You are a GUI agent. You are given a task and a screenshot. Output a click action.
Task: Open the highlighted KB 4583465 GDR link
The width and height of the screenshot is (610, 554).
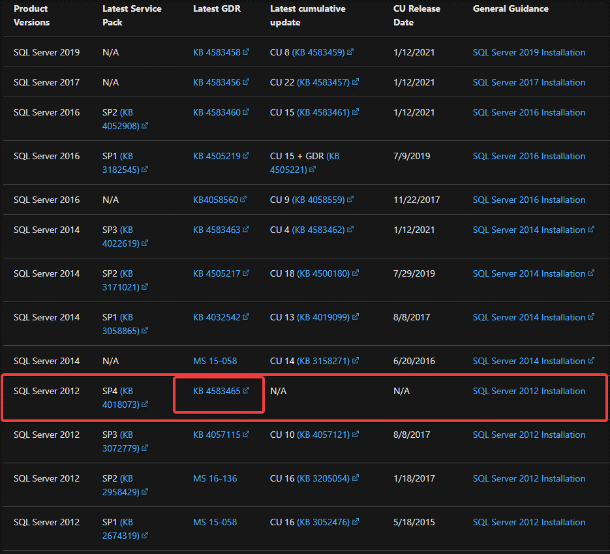pyautogui.click(x=217, y=391)
